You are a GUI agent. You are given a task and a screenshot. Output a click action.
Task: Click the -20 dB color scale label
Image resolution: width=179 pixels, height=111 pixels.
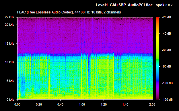(166, 17)
